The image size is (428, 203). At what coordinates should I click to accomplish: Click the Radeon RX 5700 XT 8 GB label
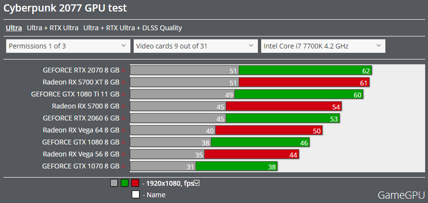click(x=81, y=82)
